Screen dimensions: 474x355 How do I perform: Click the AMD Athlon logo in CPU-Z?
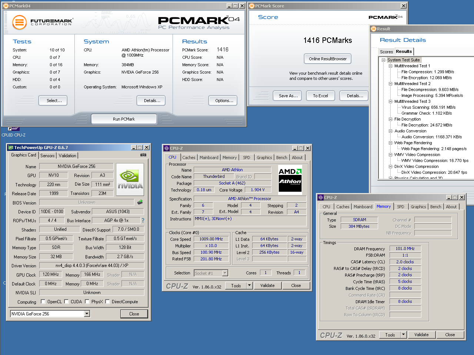coord(290,179)
